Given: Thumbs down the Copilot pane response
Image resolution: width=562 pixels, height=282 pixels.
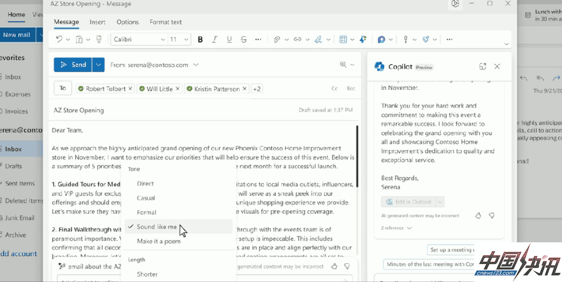Looking at the screenshot, I should pos(492,215).
